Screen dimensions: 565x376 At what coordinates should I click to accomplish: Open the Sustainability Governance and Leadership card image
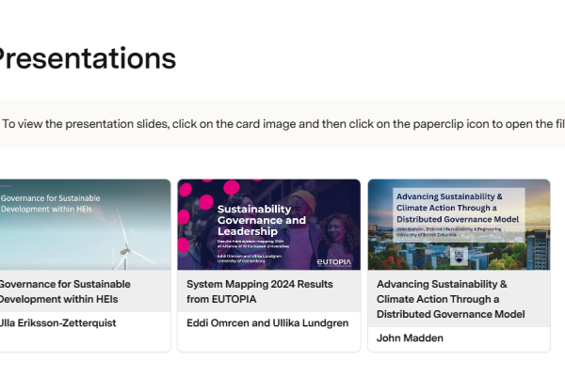click(268, 225)
